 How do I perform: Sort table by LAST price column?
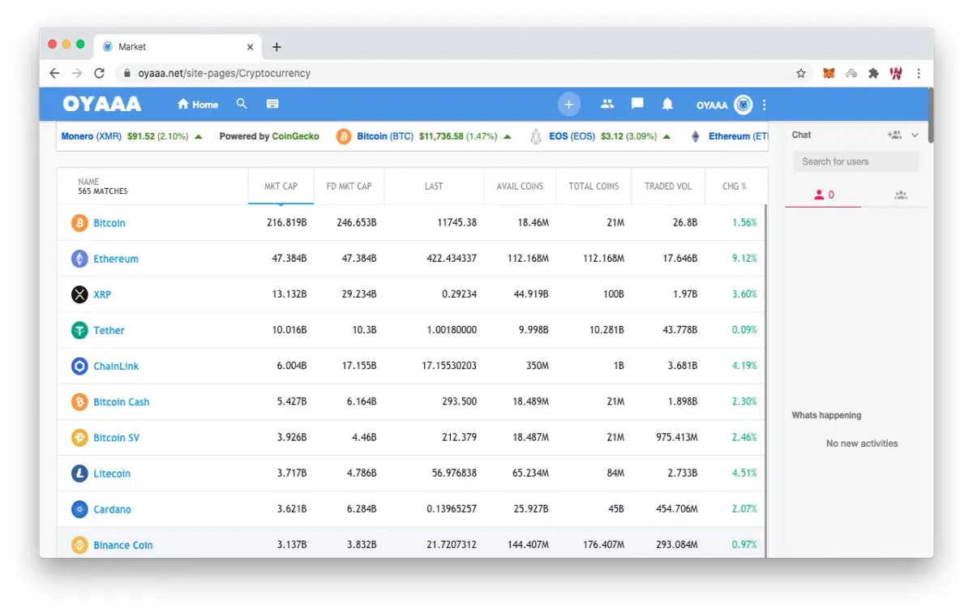point(434,186)
